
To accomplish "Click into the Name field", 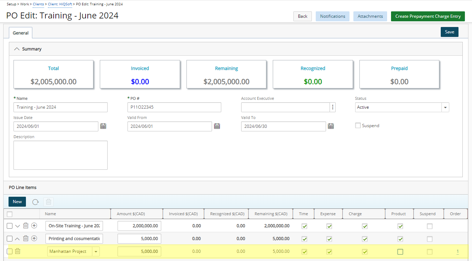I will (x=60, y=107).
